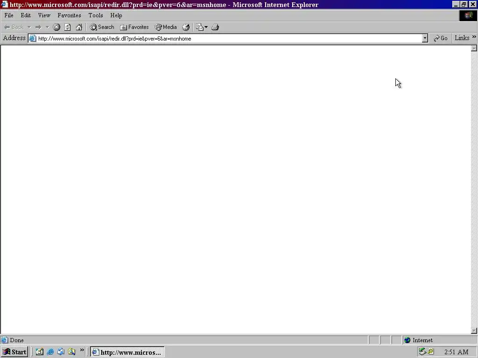Go to the Home page icon
478x358 pixels.
(78, 27)
